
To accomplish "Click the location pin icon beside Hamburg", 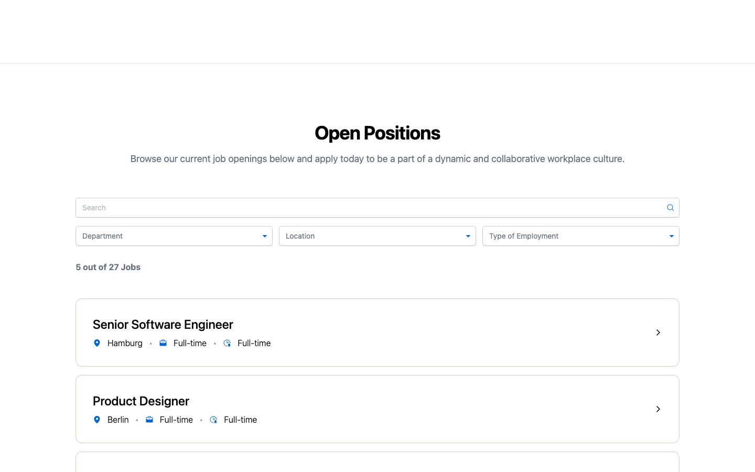I will coord(97,343).
